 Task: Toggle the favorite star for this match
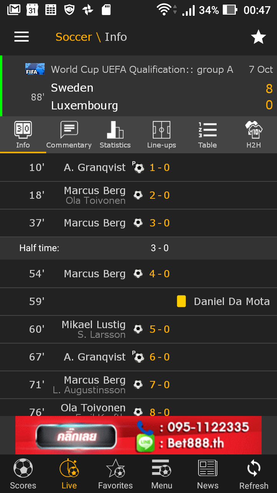[x=258, y=37]
